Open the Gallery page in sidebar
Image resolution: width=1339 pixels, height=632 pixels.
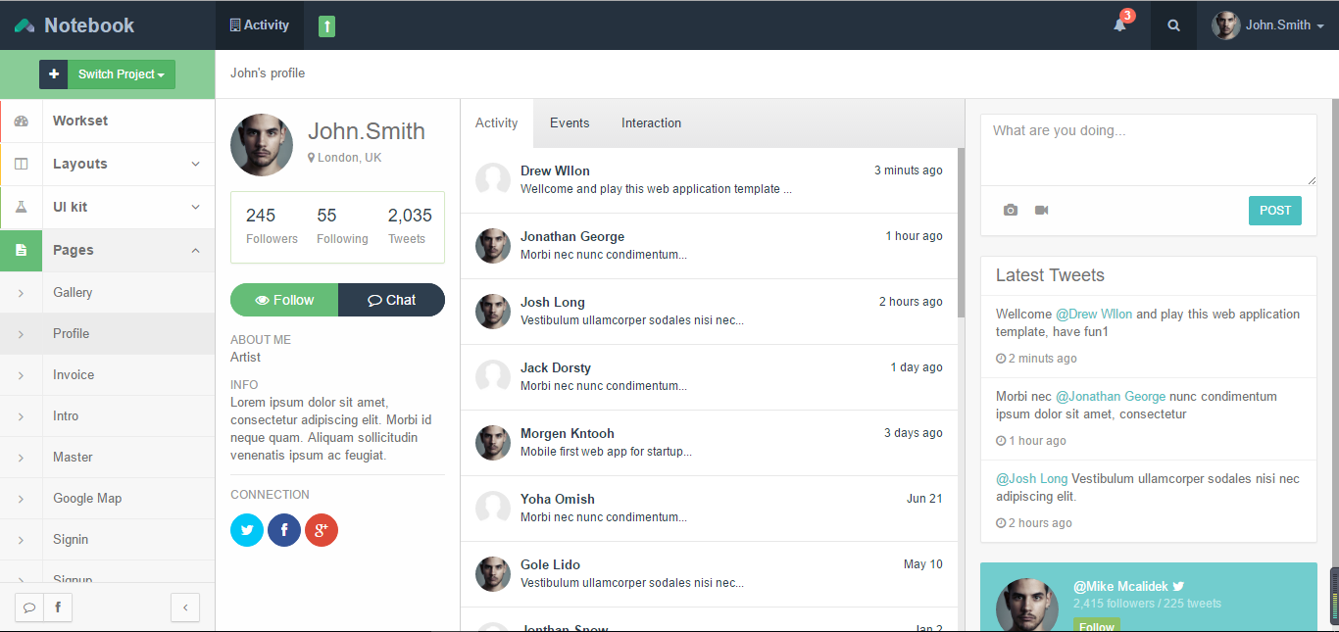pyautogui.click(x=108, y=292)
